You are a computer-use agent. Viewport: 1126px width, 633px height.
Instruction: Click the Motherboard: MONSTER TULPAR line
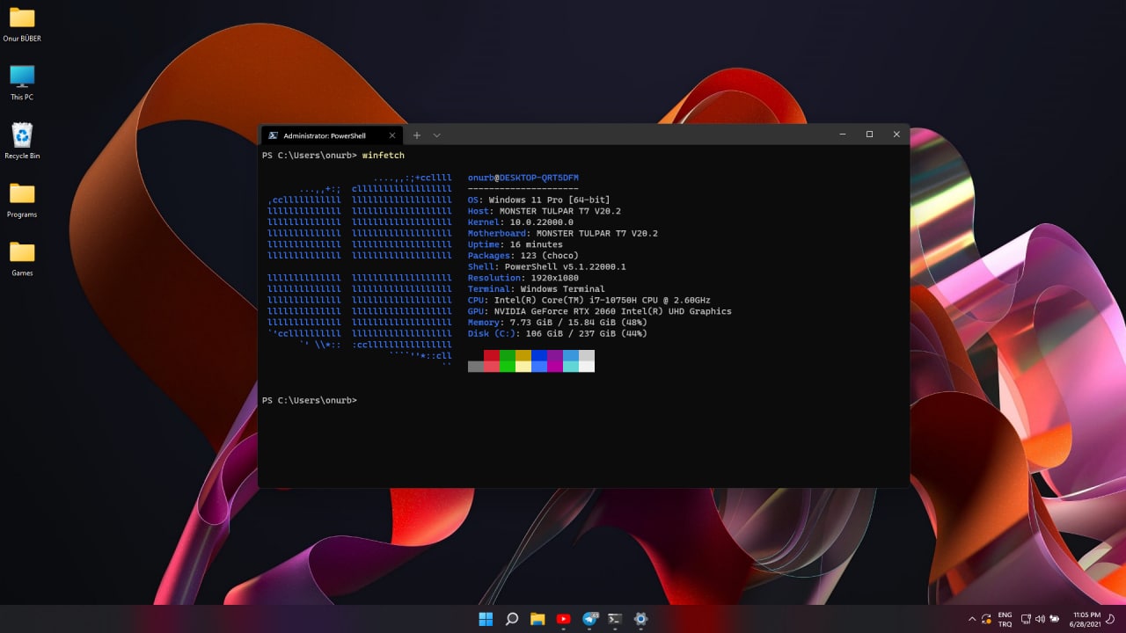click(563, 234)
